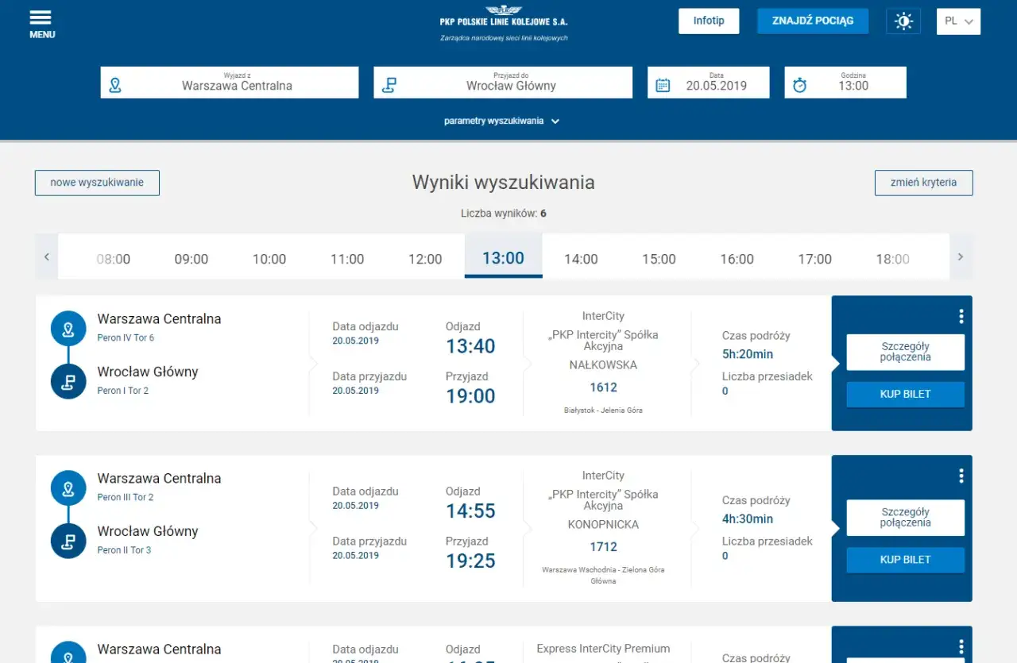Screen dimensions: 1017x663
Task: Click the ZNAJDŹ POCIĄG button
Action: [813, 20]
